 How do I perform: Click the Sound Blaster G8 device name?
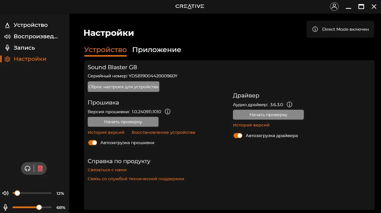click(x=112, y=67)
